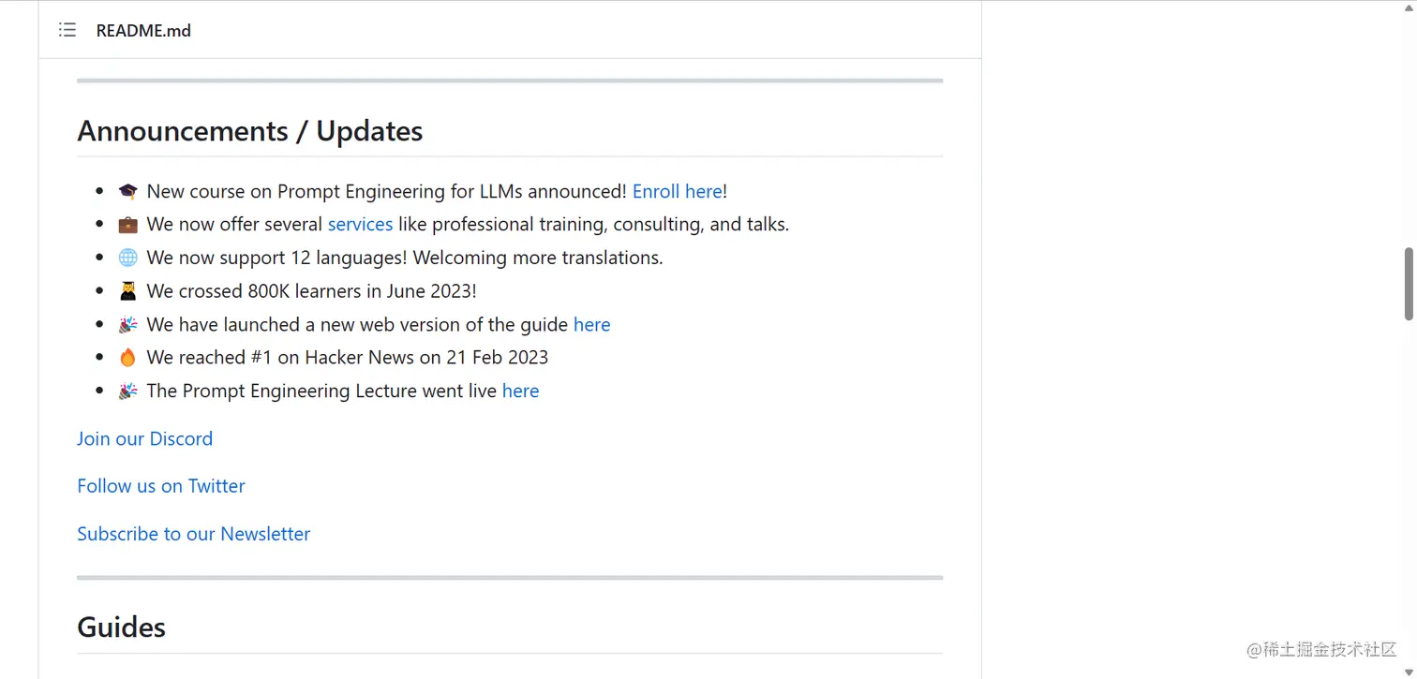Click the fire emoji beside Hacker News
The image size is (1417, 679).
pos(127,358)
